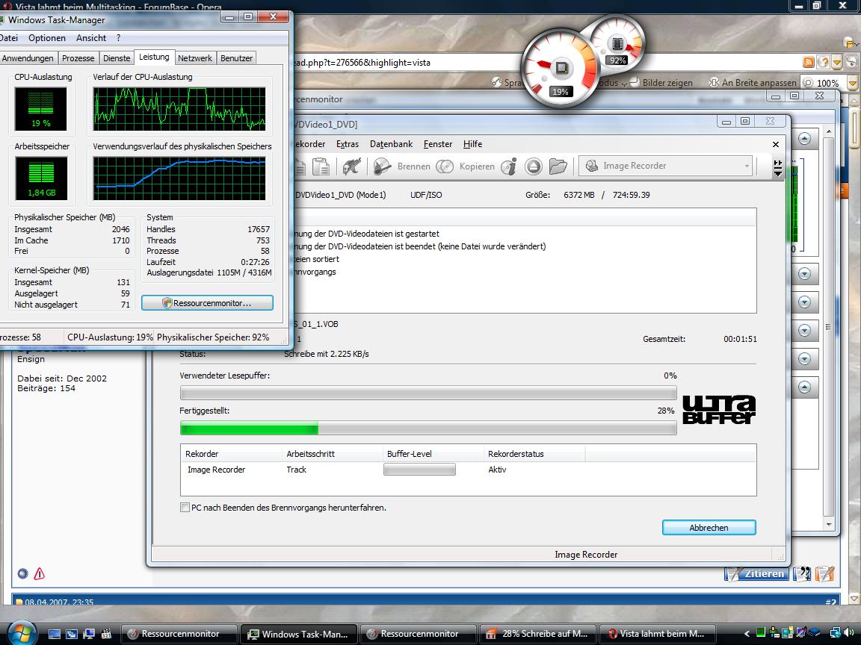Click the Fertiggestellt green progress bar

(428, 429)
